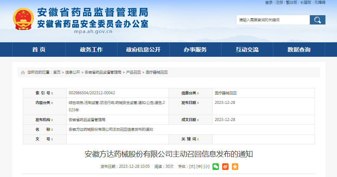Set font size to 大
Image resolution: width=337 pixels, height=177 pixels.
coord(192,167)
